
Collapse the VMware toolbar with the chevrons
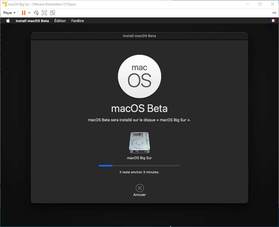click(274, 13)
